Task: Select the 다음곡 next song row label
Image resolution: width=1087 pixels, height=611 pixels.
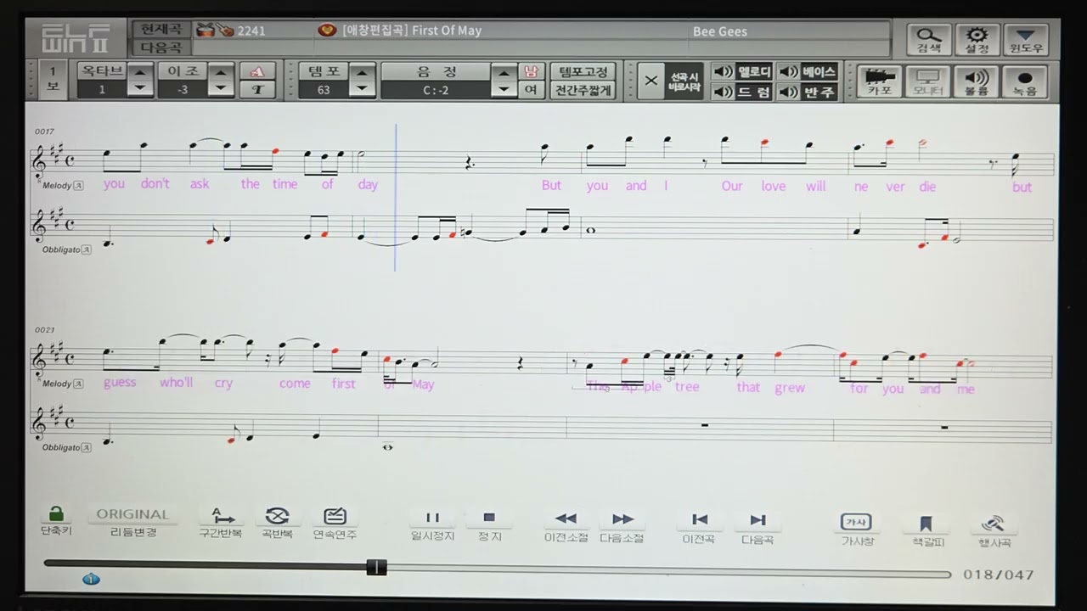Action: (162, 48)
